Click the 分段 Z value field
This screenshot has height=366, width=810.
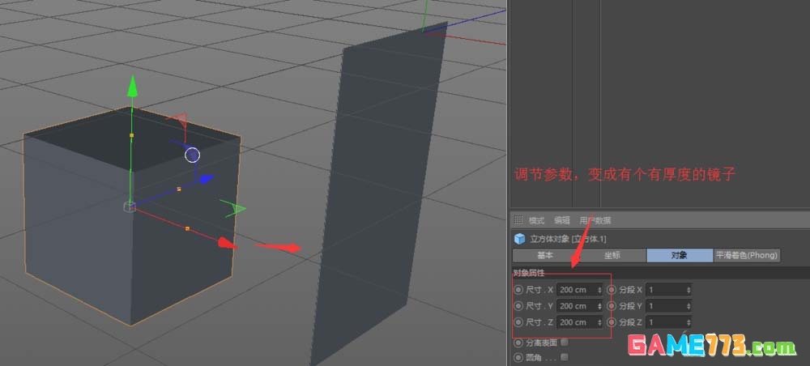(669, 322)
